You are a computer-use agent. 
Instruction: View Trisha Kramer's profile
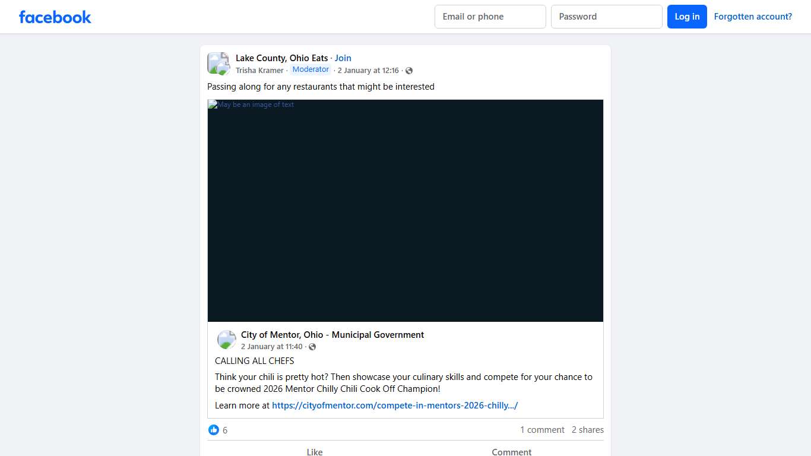(x=259, y=71)
